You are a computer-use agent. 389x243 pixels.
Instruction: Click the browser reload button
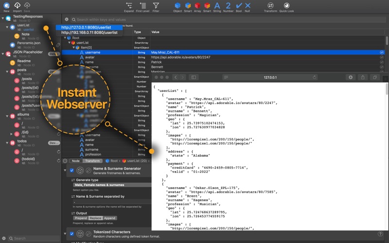tap(315, 77)
